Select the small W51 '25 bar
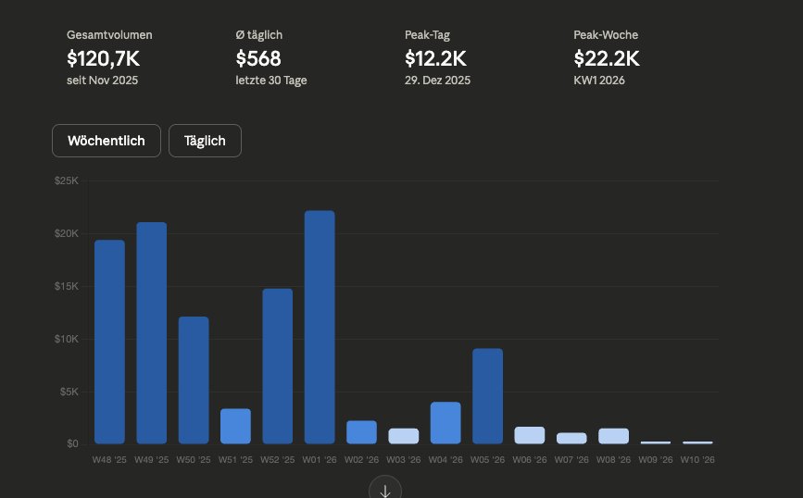This screenshot has height=498, width=803. [235, 426]
